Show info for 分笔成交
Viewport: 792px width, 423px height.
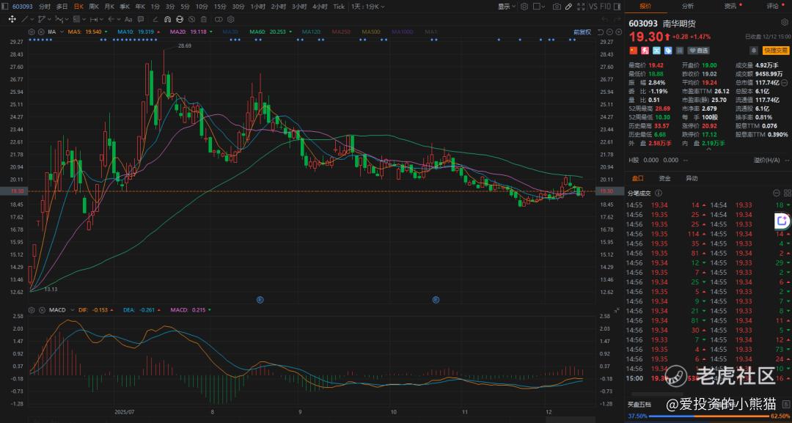click(x=658, y=193)
